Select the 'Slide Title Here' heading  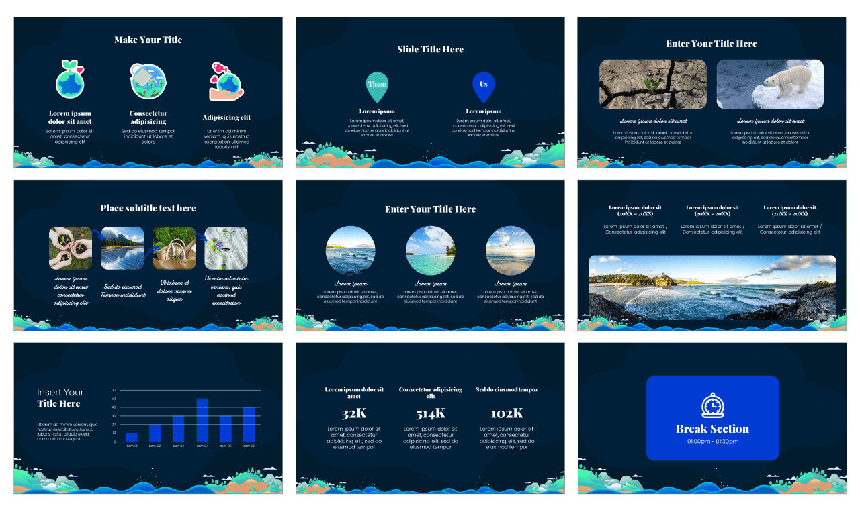pos(430,50)
